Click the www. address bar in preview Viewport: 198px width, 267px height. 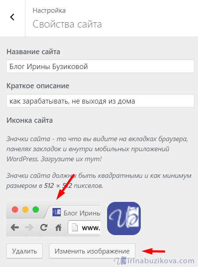click(x=84, y=228)
